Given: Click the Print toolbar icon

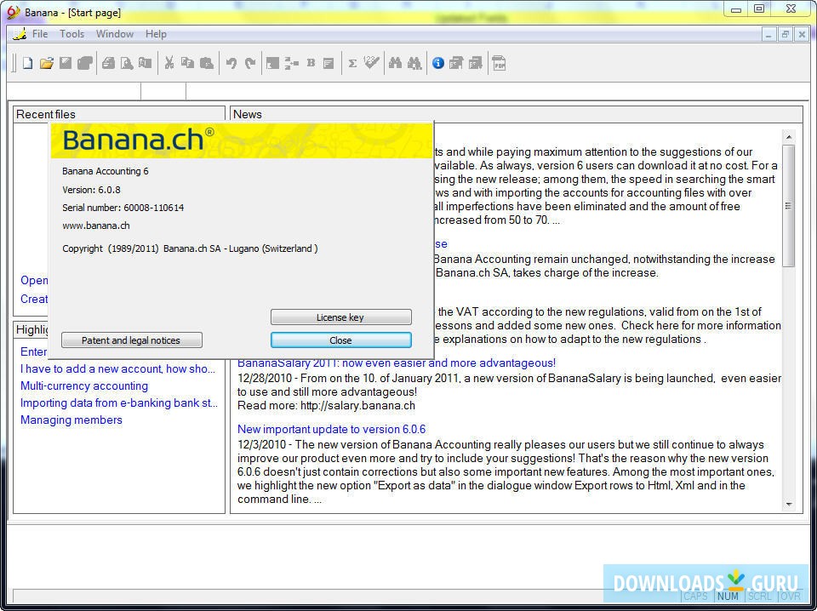Looking at the screenshot, I should coord(108,64).
